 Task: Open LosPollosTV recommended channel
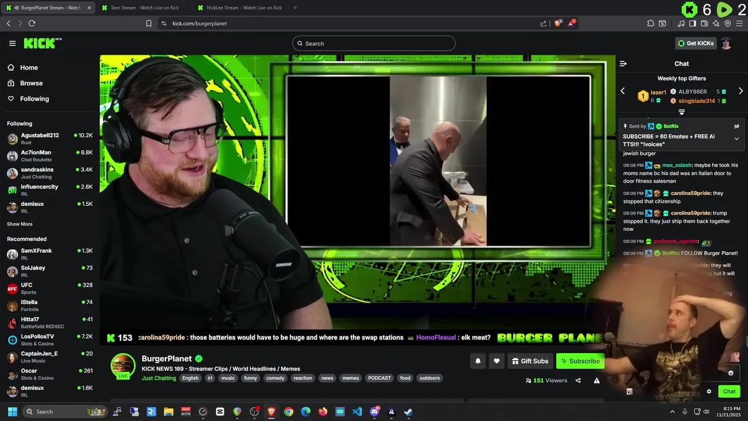tap(50, 340)
